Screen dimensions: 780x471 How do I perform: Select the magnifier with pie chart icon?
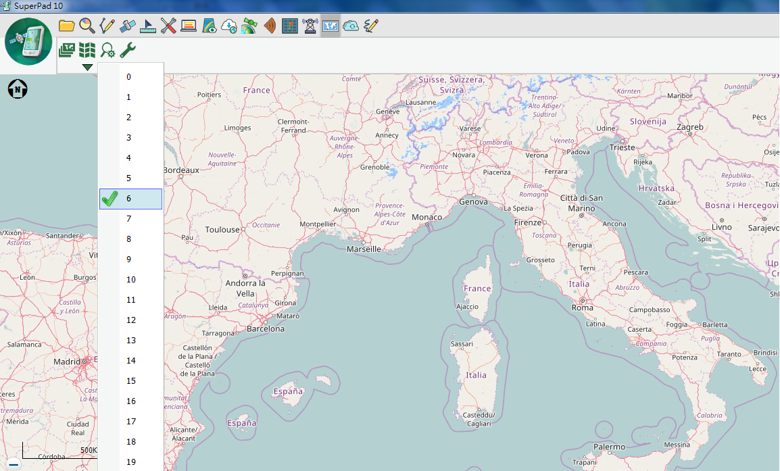pos(87,26)
